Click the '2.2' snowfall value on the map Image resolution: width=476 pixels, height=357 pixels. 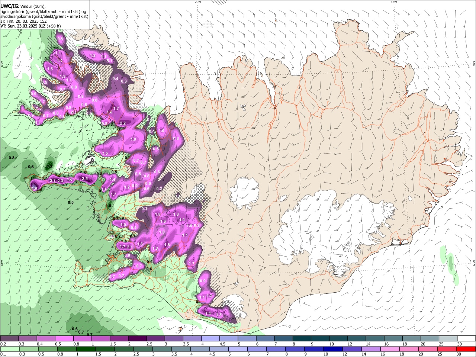(123, 123)
